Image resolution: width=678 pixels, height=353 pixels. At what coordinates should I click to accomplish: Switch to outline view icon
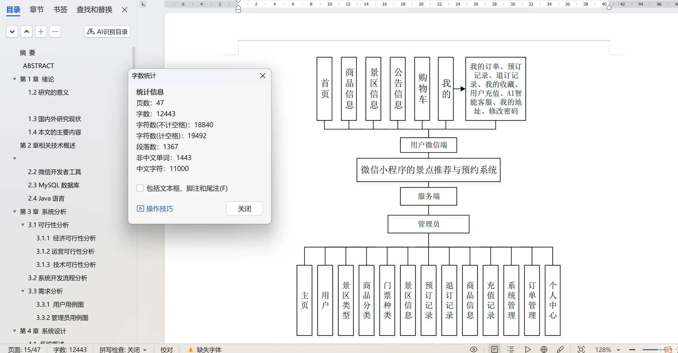(x=510, y=349)
